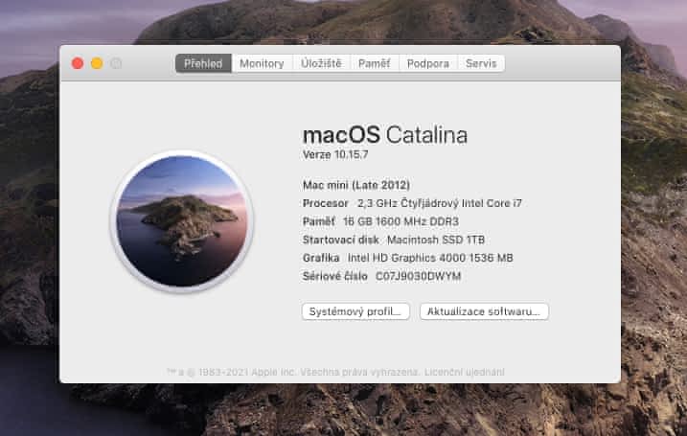The height and width of the screenshot is (436, 687).
Task: Switch to the Podpora tab
Action: click(x=428, y=63)
